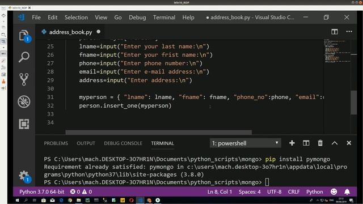This screenshot has height=204, width=363.
Task: Click the code minimap preview
Action: [337, 52]
